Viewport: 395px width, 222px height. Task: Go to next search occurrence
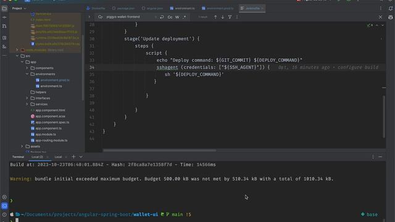coord(222,17)
